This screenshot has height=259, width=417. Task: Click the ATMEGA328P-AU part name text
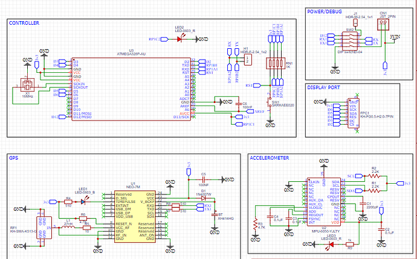[131, 54]
